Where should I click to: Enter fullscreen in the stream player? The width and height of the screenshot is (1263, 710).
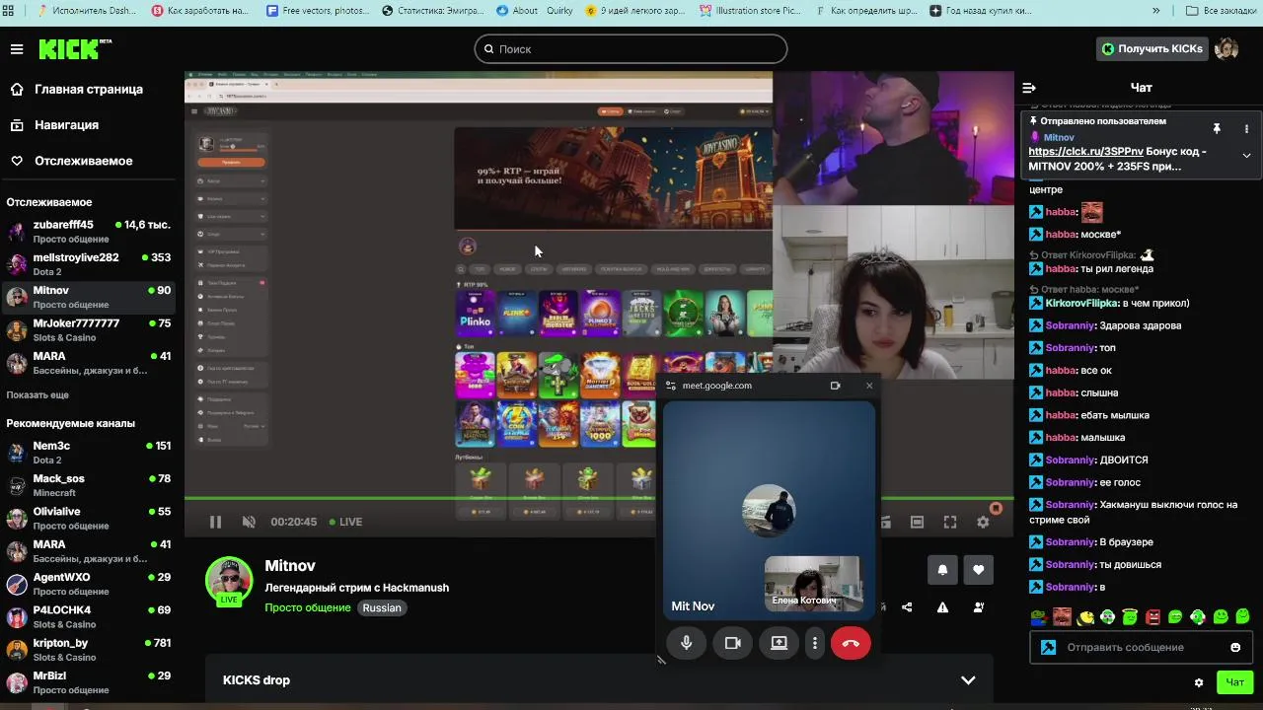(x=950, y=522)
